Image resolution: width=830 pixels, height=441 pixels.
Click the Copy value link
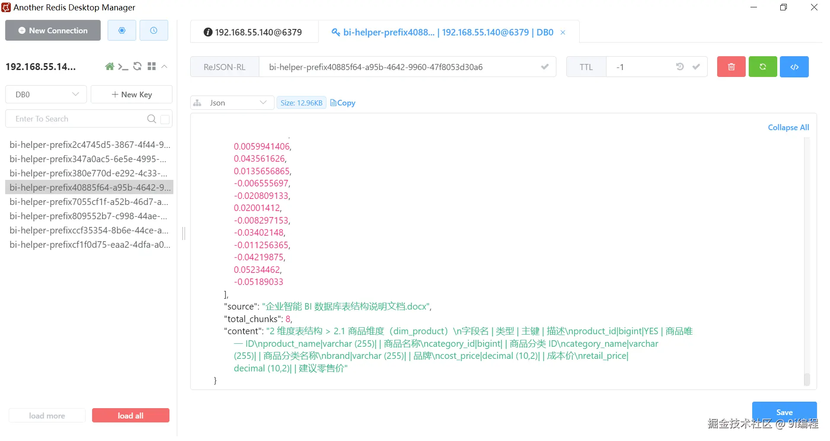[x=343, y=103]
